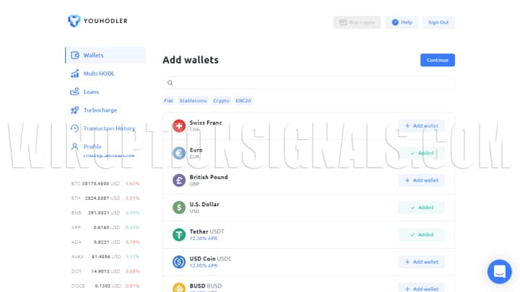Click the USD Coin icon

(178, 262)
